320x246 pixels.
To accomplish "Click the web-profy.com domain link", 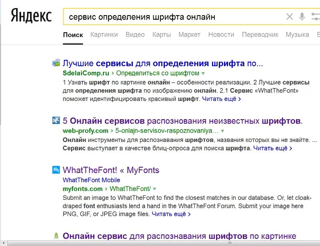I will point(86,131).
